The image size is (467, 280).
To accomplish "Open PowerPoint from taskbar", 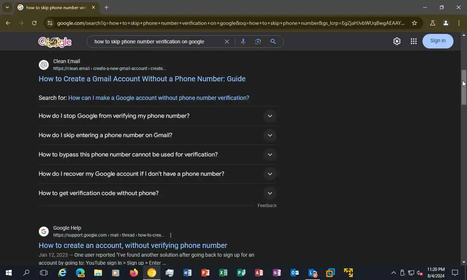I will click(205, 273).
